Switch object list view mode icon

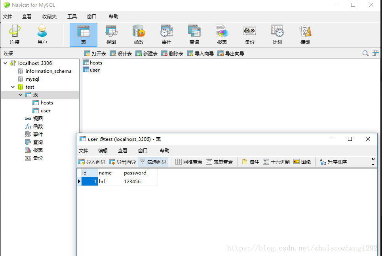click(375, 53)
